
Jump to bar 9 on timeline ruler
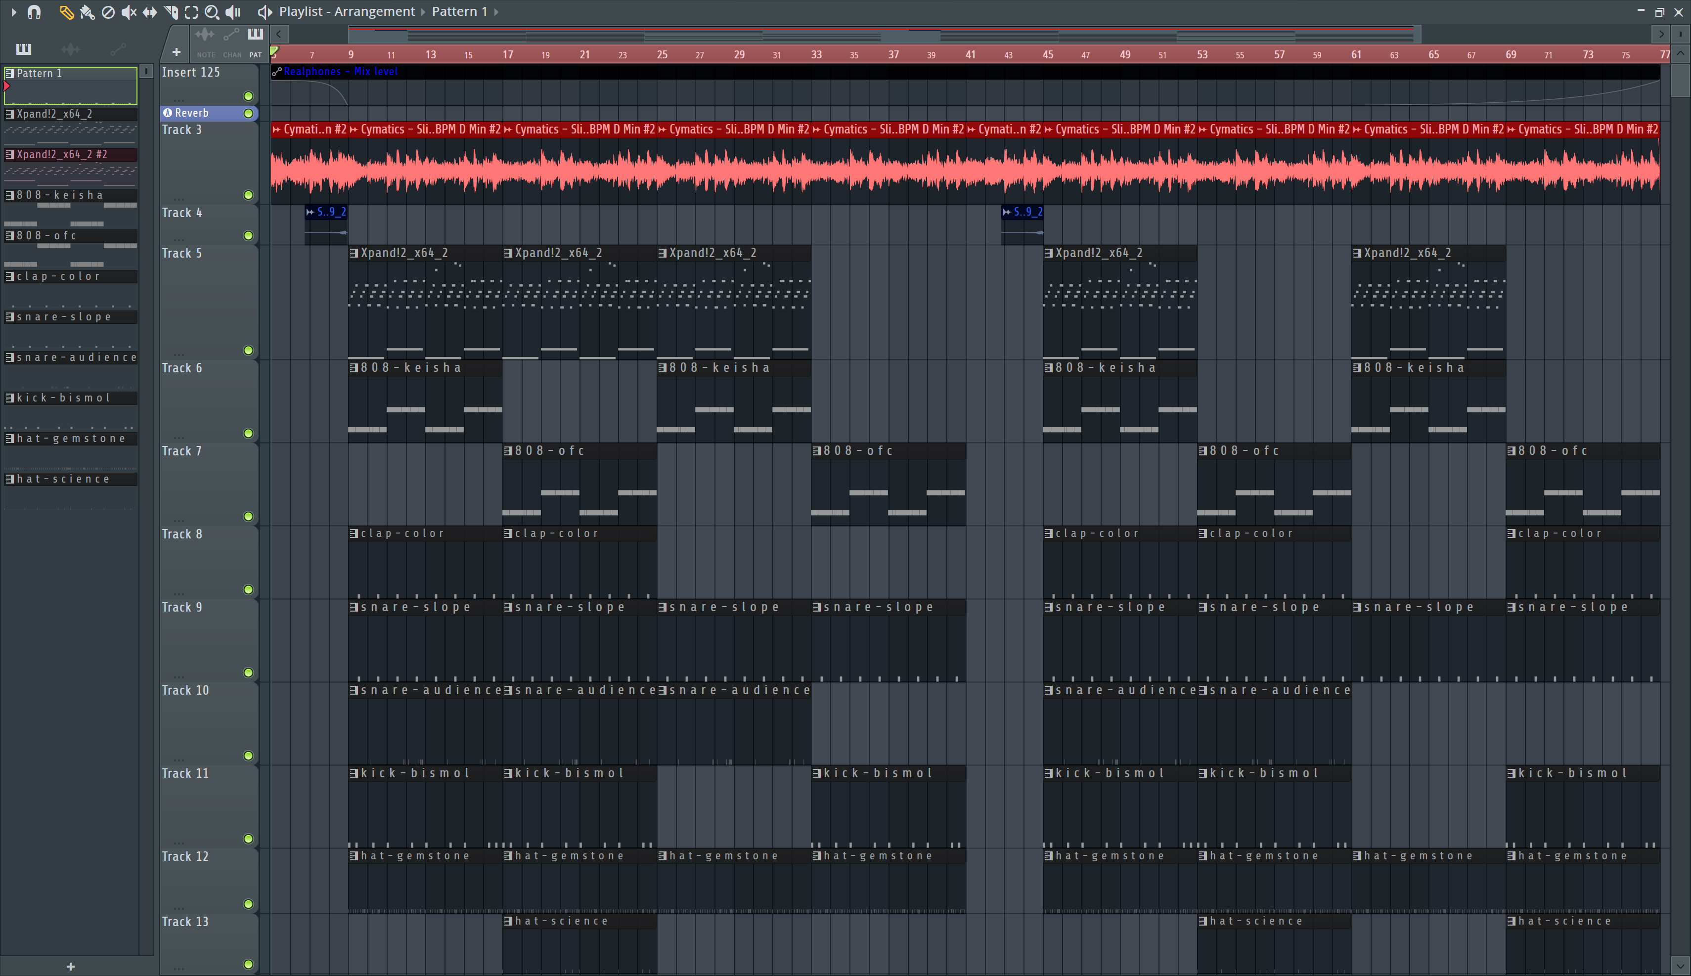pyautogui.click(x=351, y=54)
